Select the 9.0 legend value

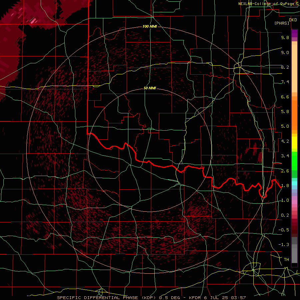285,52
